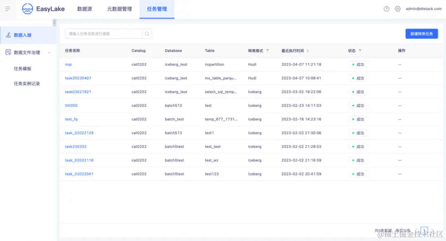
Task: Collapse the left sidebar with the arrow
Action: pyautogui.click(x=54, y=23)
